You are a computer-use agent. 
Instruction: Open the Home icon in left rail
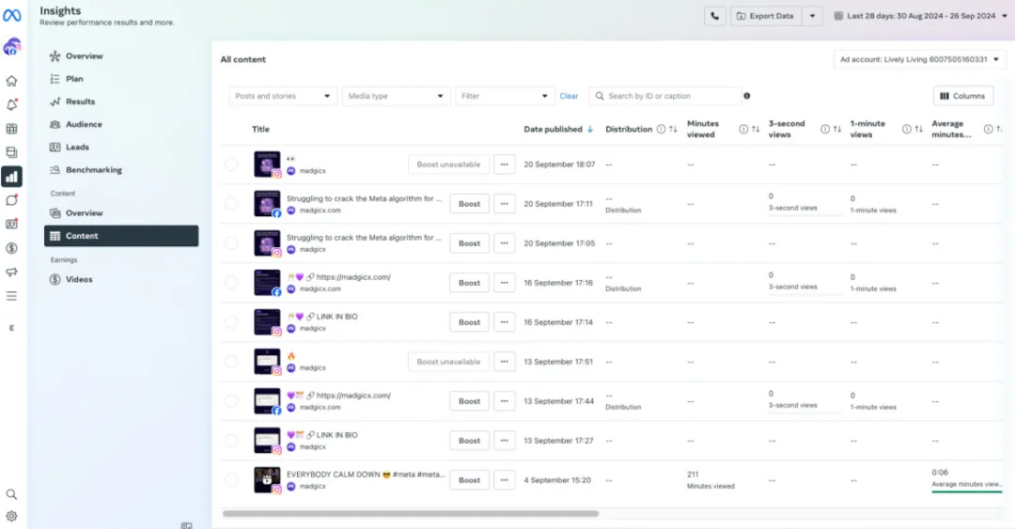point(11,81)
